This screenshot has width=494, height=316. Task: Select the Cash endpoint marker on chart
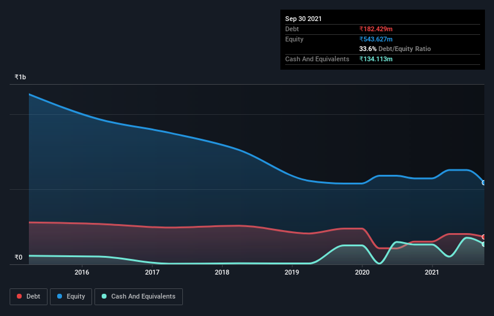click(x=484, y=244)
